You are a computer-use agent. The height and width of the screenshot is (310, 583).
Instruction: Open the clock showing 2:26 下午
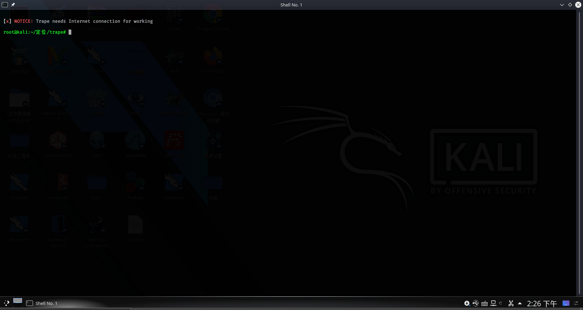pos(542,304)
